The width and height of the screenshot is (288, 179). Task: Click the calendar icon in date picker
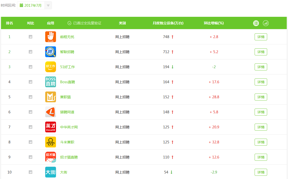21,5
